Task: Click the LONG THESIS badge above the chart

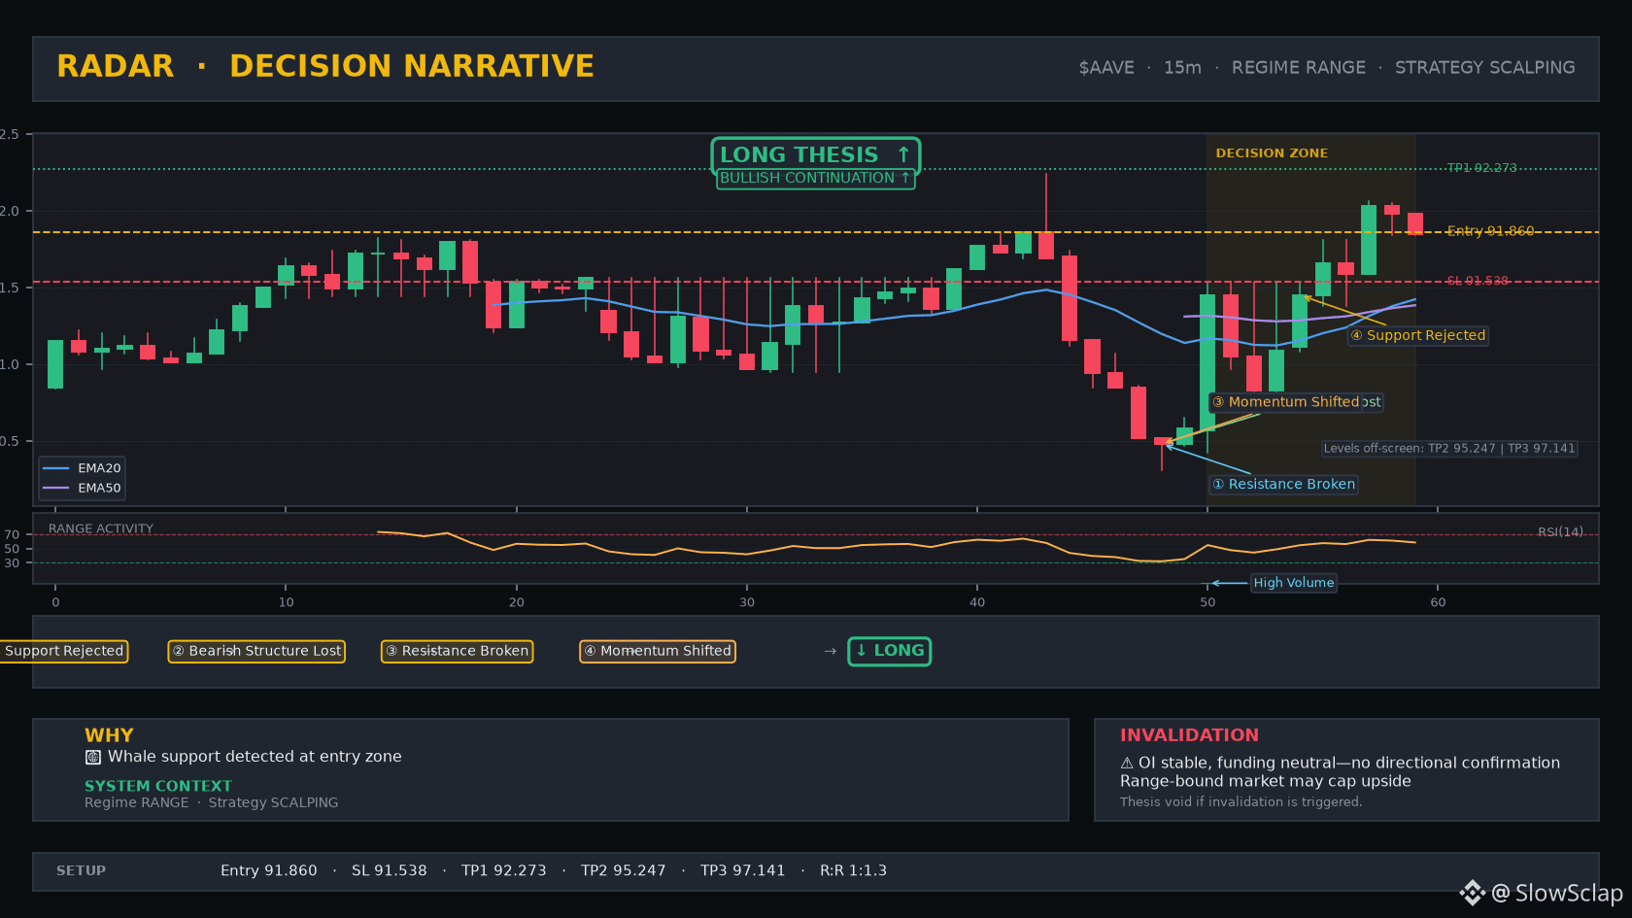Action: 815,154
